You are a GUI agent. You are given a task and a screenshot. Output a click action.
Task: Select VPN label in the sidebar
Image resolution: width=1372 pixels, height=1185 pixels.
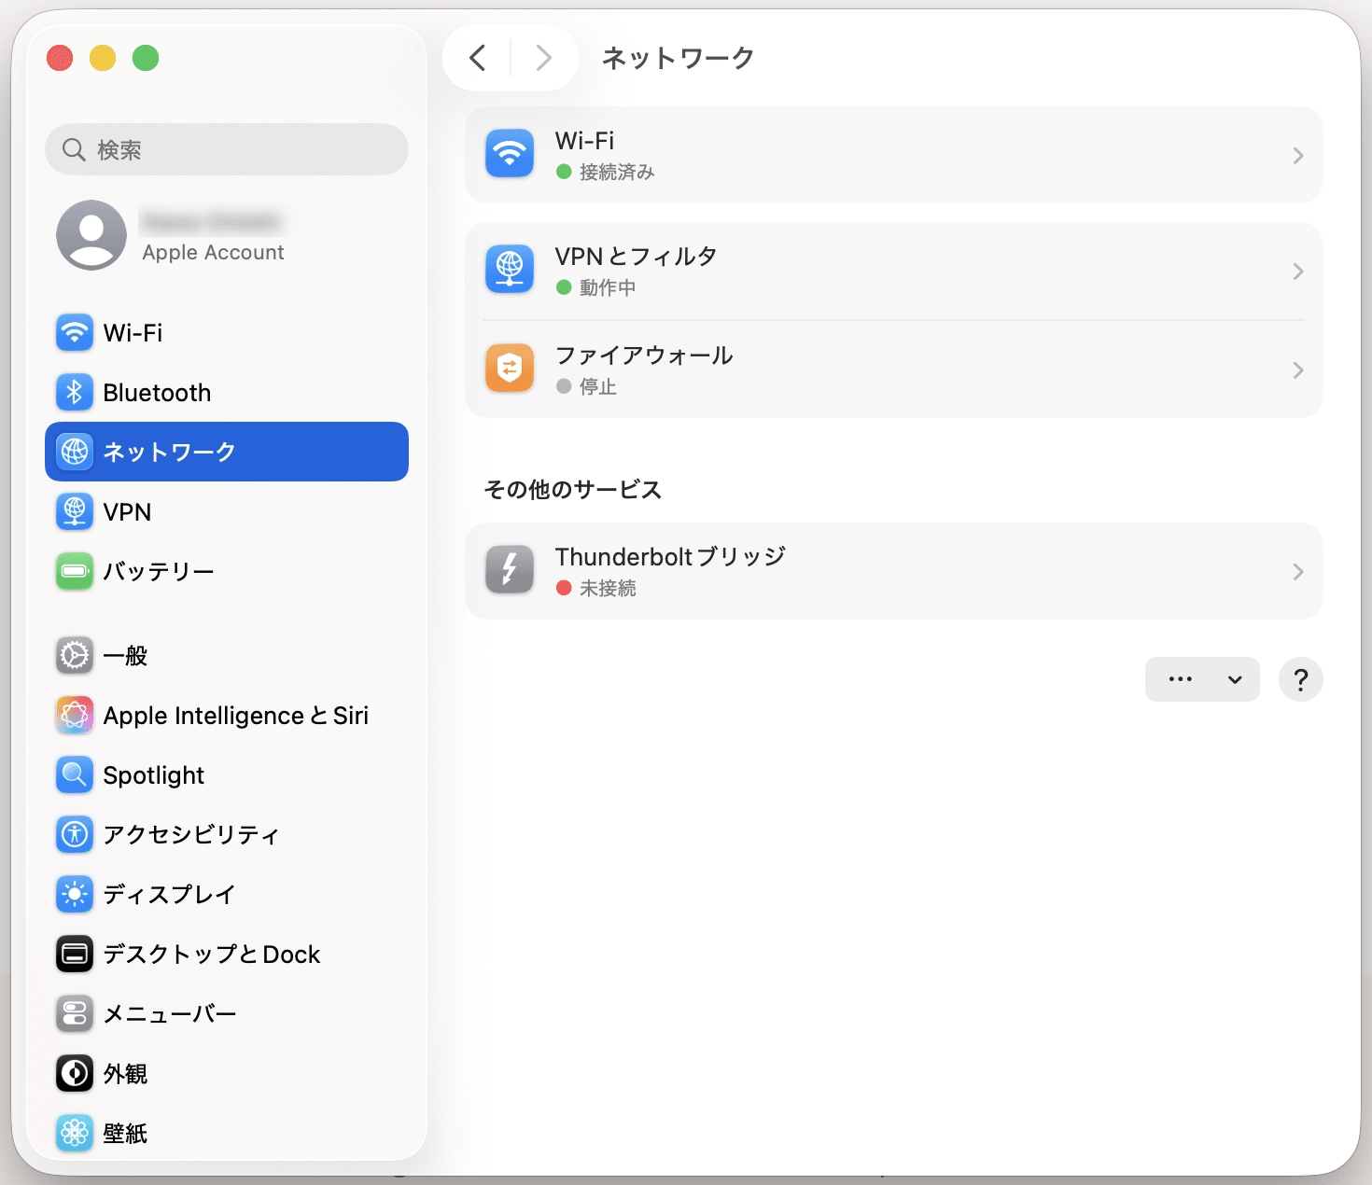pyautogui.click(x=127, y=512)
